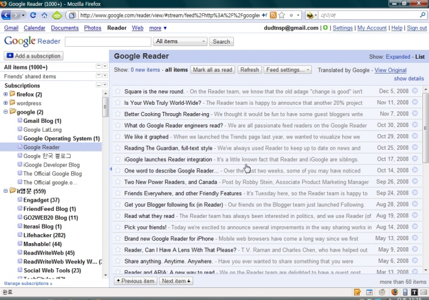Star 'Is Your Web Truly World-Wide?' item
This screenshot has height=300, width=429.
[x=118, y=102]
